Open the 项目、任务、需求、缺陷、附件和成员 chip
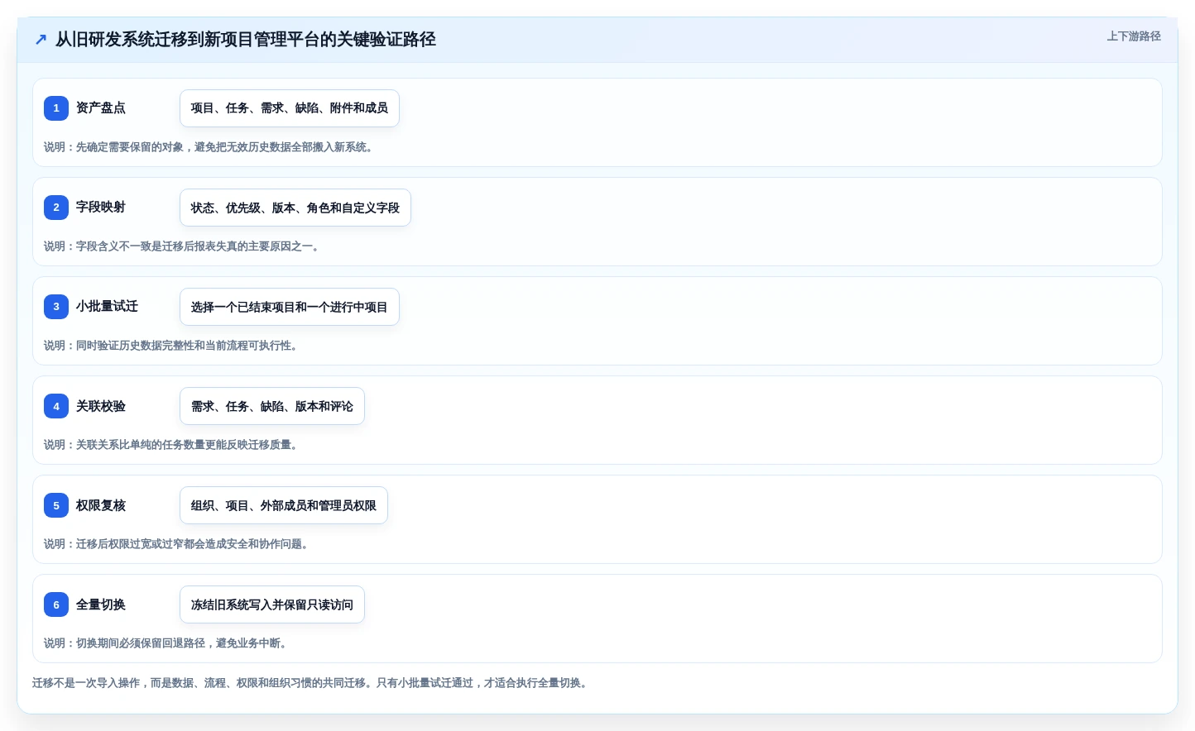Image resolution: width=1195 pixels, height=731 pixels. point(290,108)
